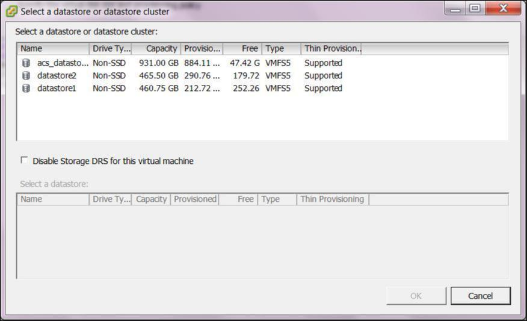
Task: Click lower table Thin Provisioning header
Action: (333, 199)
